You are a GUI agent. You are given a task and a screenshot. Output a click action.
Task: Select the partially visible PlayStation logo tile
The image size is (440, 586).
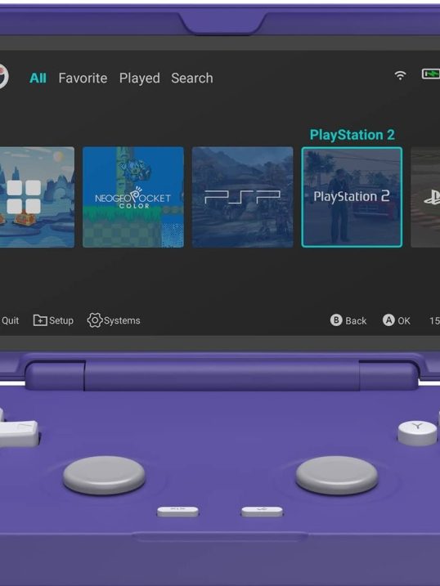[425, 197]
